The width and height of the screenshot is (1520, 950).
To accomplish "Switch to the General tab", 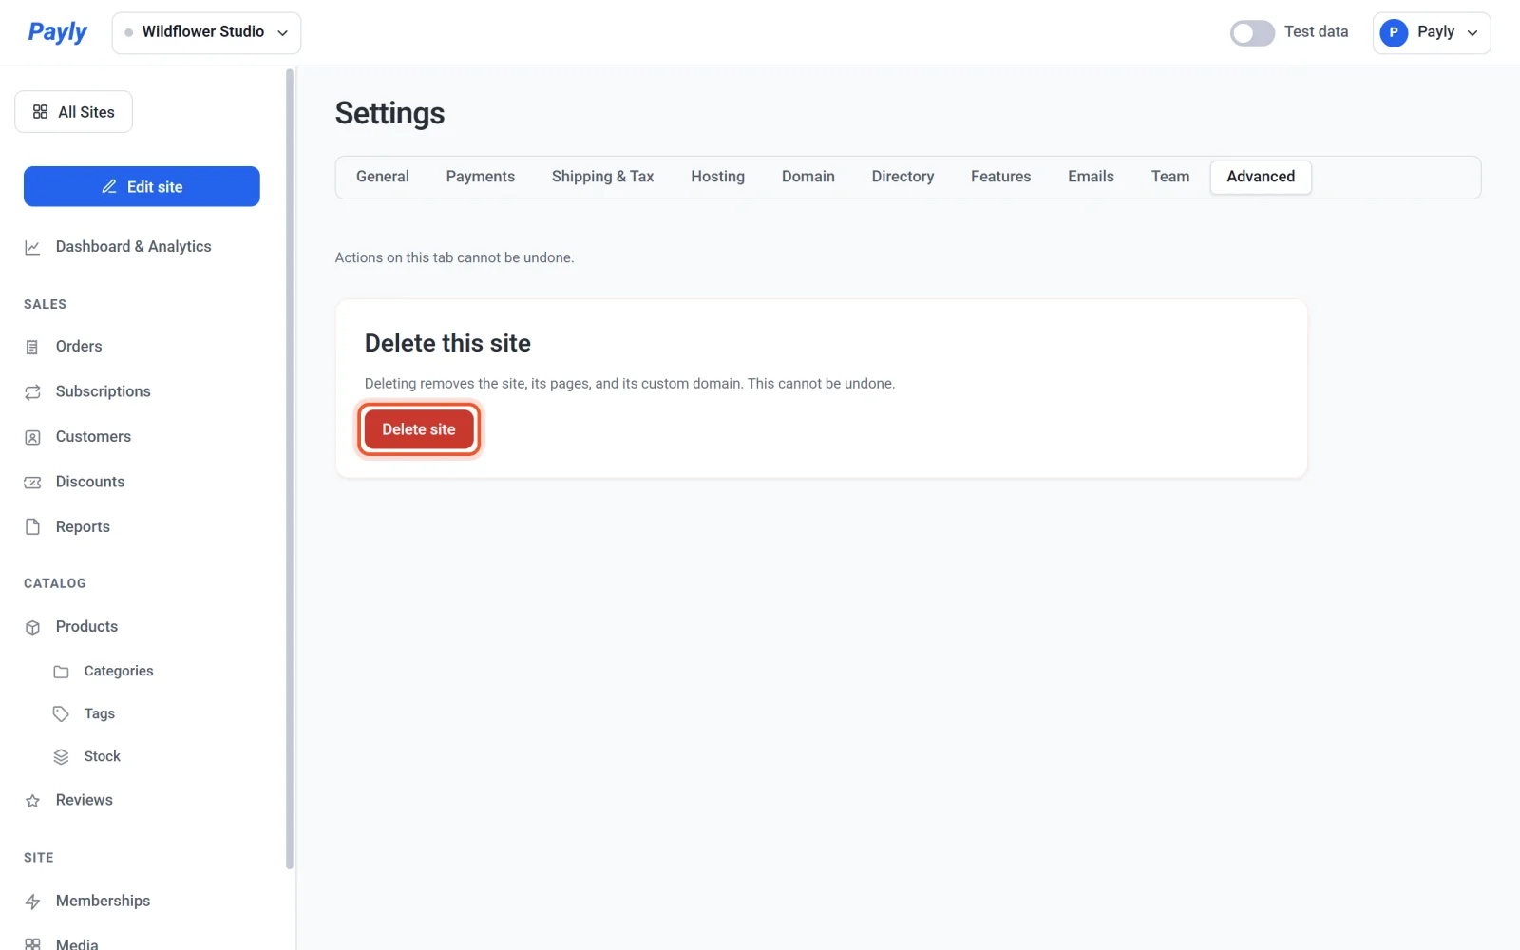I will [383, 177].
